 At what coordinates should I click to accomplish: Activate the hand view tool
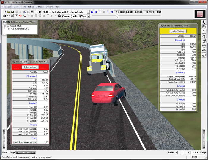204,27
